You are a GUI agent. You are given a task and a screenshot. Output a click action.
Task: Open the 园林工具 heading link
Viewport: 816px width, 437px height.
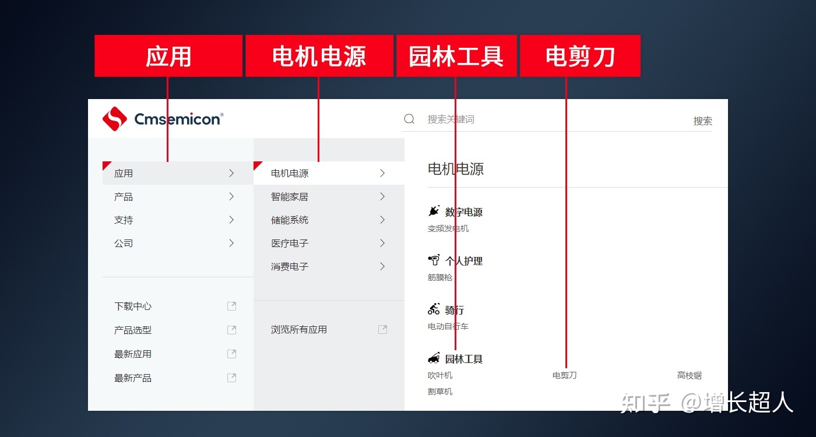tap(464, 359)
